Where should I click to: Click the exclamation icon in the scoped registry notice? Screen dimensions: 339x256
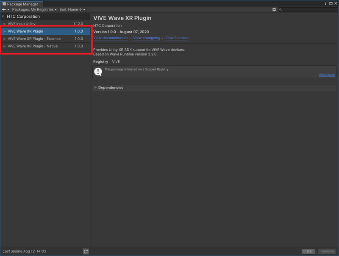(98, 72)
